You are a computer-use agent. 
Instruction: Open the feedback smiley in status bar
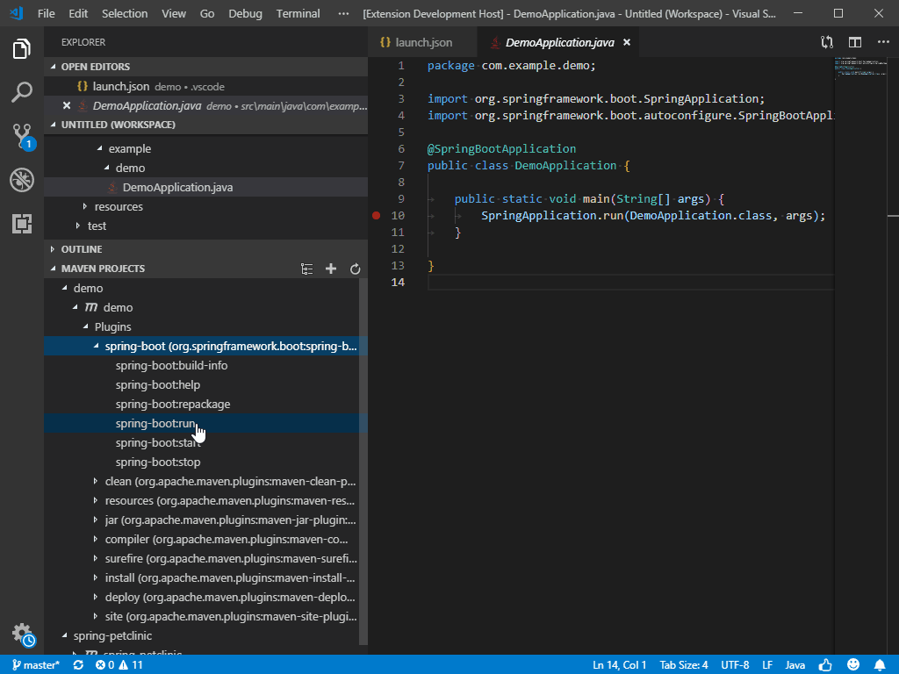[x=853, y=665]
